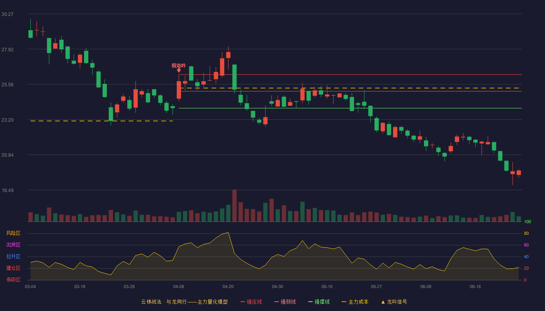Click the 05-15 date label
This screenshot has height=311, width=545.
click(x=327, y=287)
